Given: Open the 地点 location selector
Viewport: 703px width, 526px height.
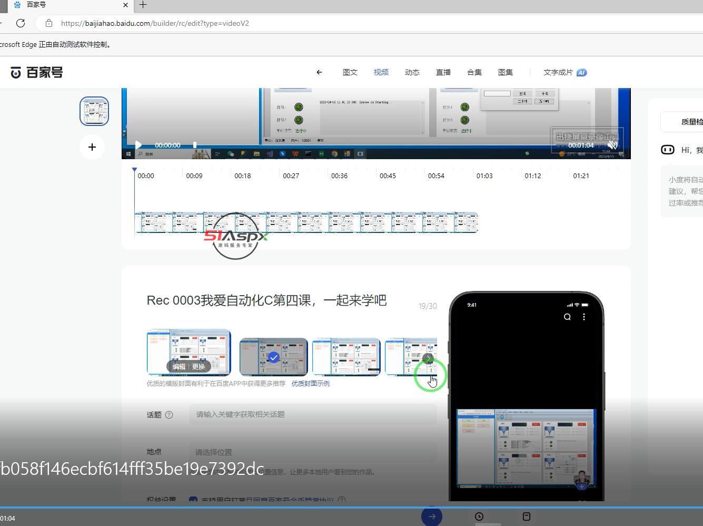Looking at the screenshot, I should 313,452.
